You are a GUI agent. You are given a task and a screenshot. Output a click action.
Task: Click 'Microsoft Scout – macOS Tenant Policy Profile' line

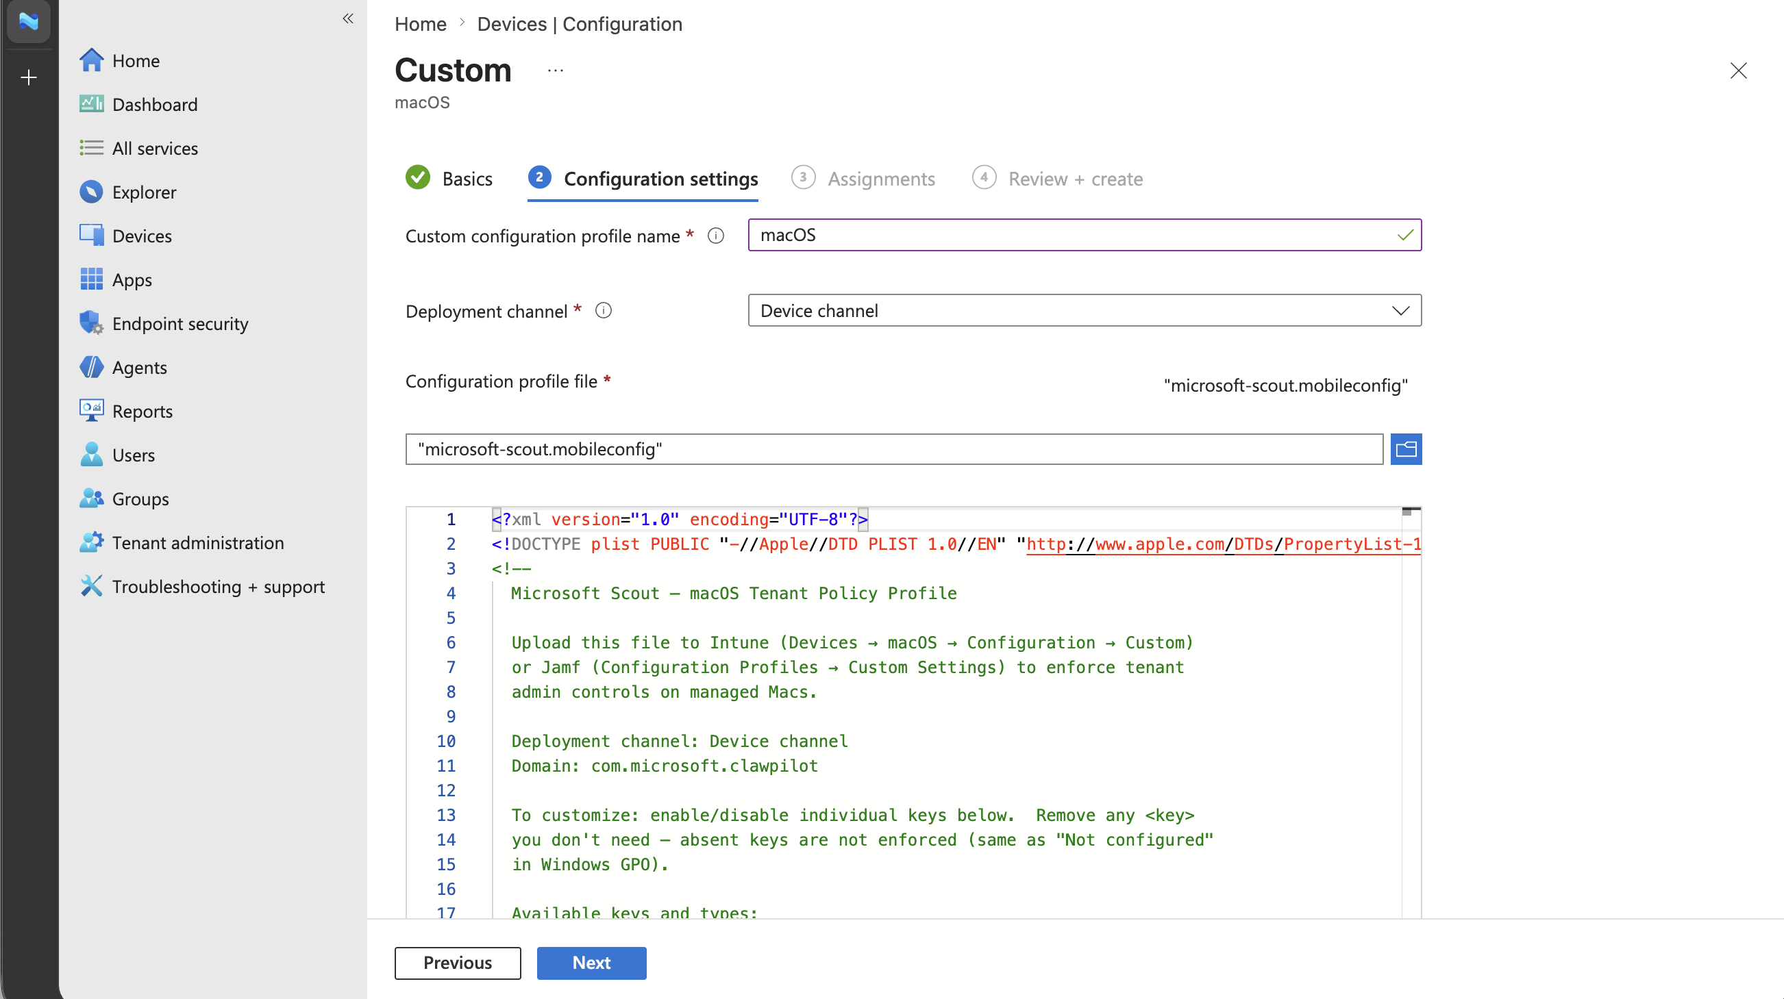734,594
